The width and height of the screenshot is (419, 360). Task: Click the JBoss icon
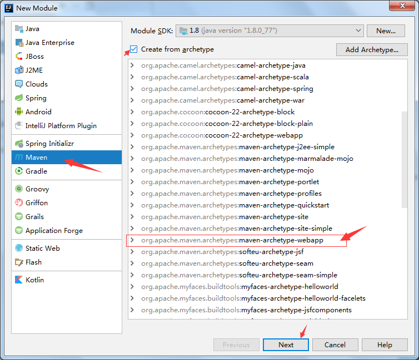[19, 56]
